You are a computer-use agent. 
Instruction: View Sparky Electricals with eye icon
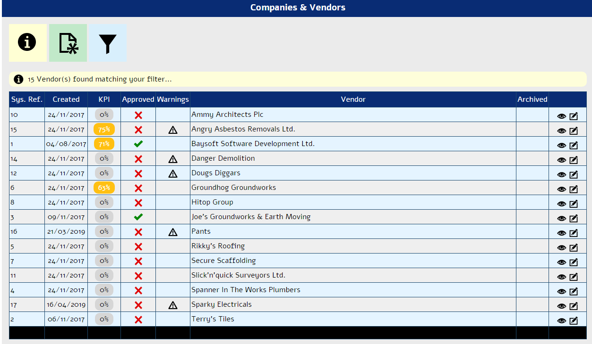(x=561, y=306)
